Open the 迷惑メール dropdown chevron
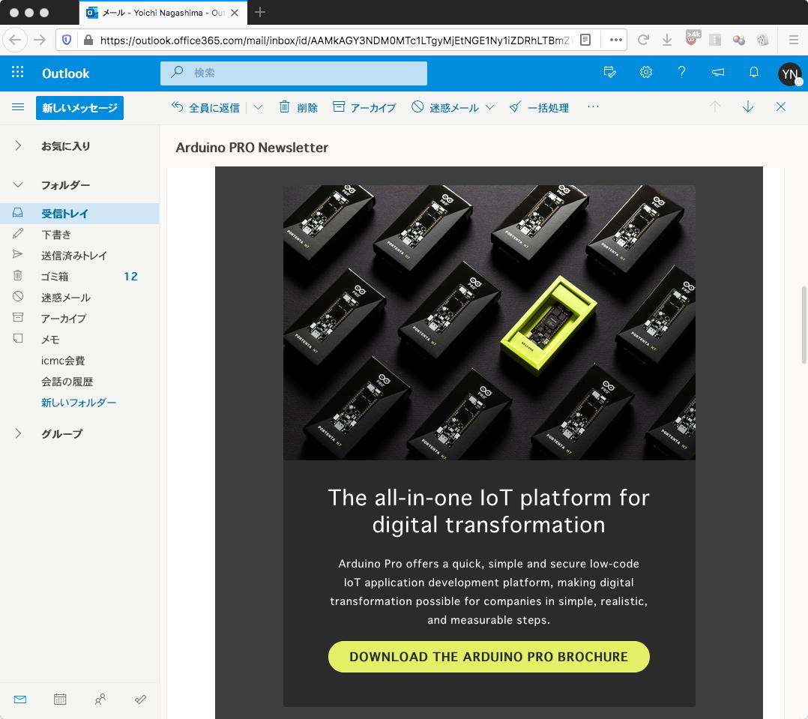The image size is (808, 719). point(490,107)
